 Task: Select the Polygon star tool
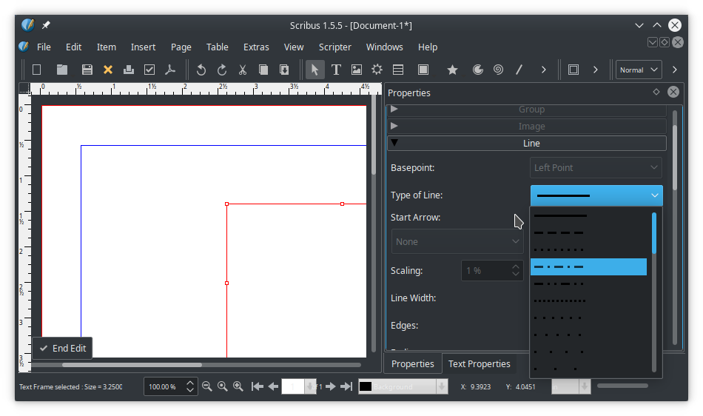click(452, 70)
